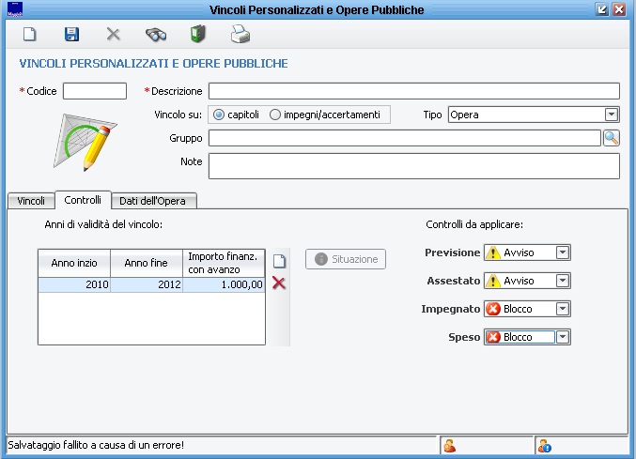Click the binoculars Search icon
This screenshot has height=459, width=636.
[x=155, y=35]
